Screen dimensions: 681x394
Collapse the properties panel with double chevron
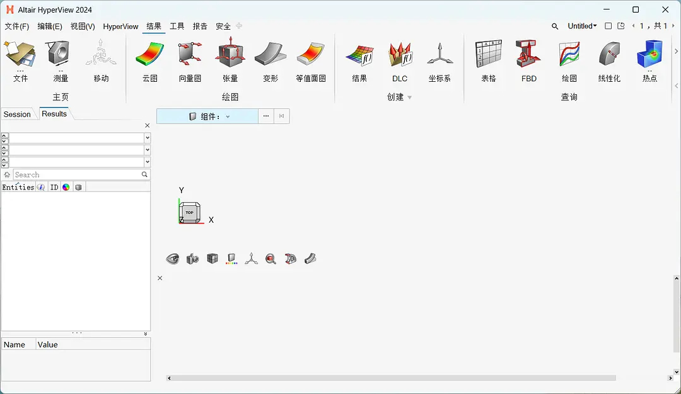click(146, 334)
